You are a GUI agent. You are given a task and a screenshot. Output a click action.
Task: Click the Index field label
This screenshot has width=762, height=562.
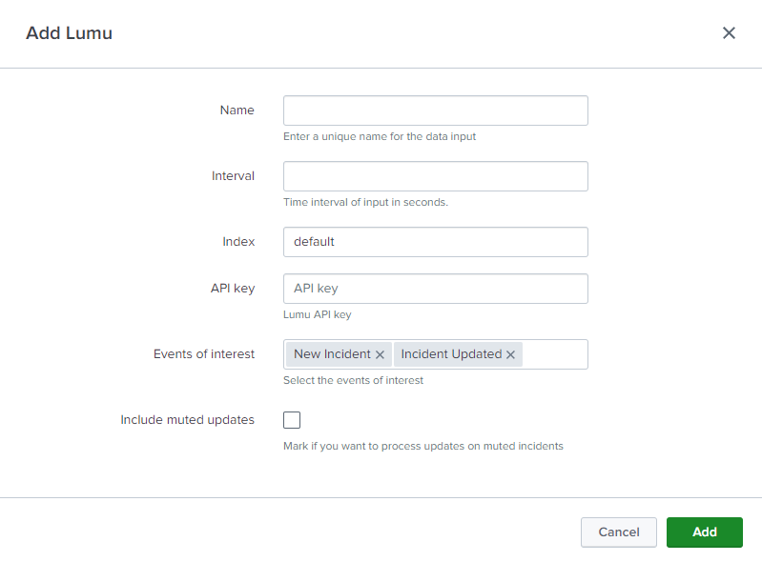click(x=238, y=242)
